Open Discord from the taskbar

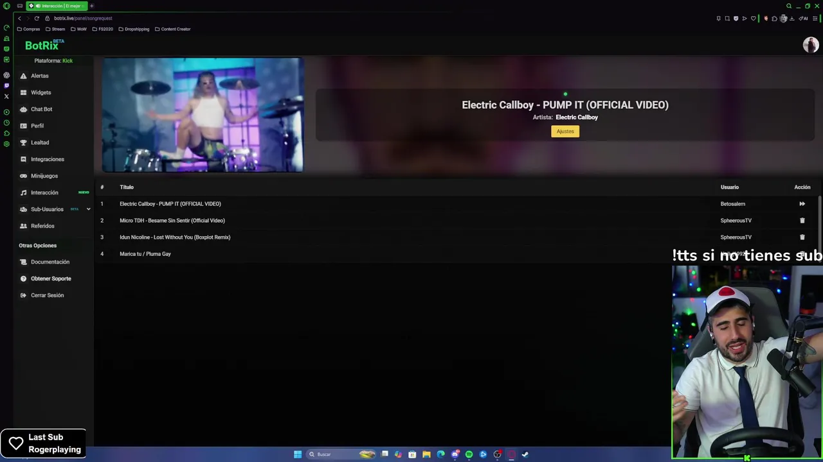click(x=455, y=454)
